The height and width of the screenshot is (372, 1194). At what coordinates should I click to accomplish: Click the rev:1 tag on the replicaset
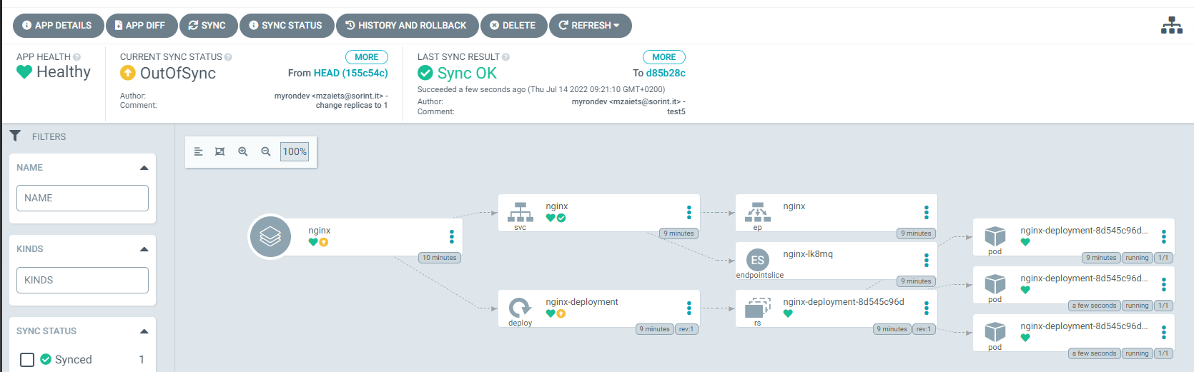pos(924,329)
